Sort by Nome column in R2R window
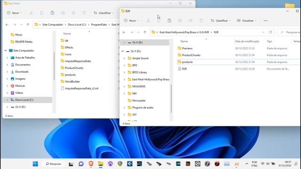This screenshot has height=169, width=301. point(184,41)
